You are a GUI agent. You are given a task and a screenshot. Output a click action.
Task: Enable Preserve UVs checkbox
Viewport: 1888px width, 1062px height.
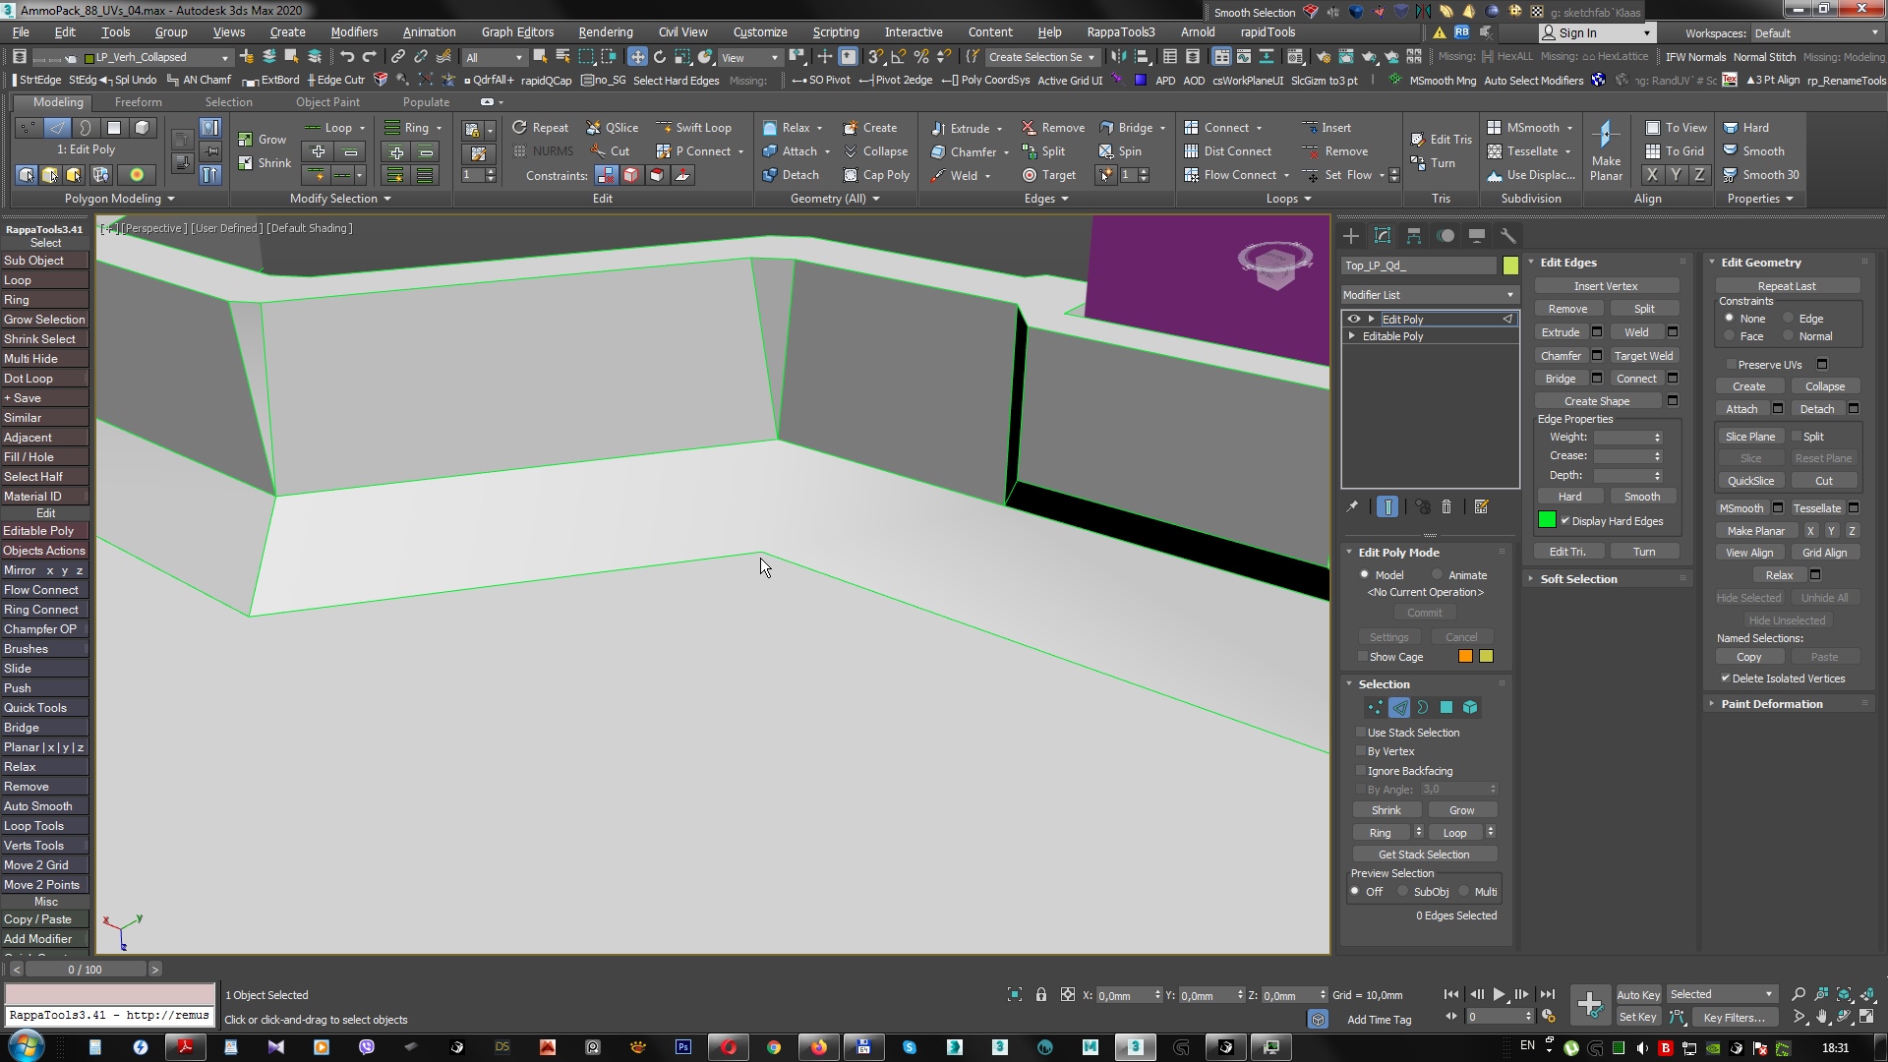1732,365
